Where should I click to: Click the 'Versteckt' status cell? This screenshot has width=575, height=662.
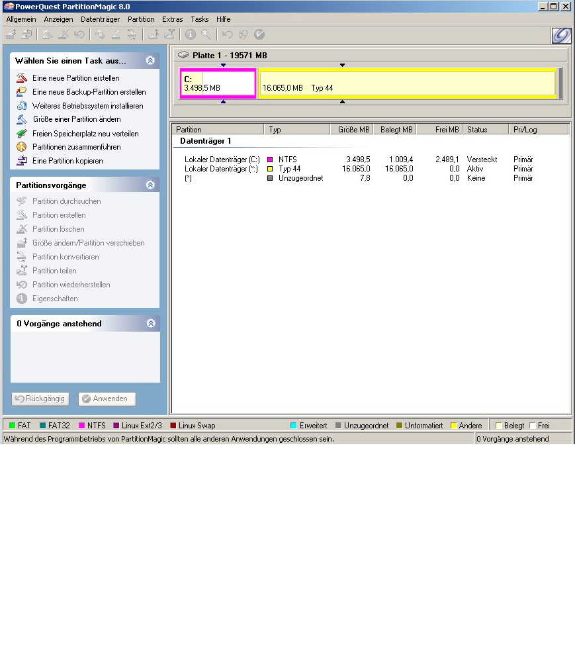(x=482, y=160)
